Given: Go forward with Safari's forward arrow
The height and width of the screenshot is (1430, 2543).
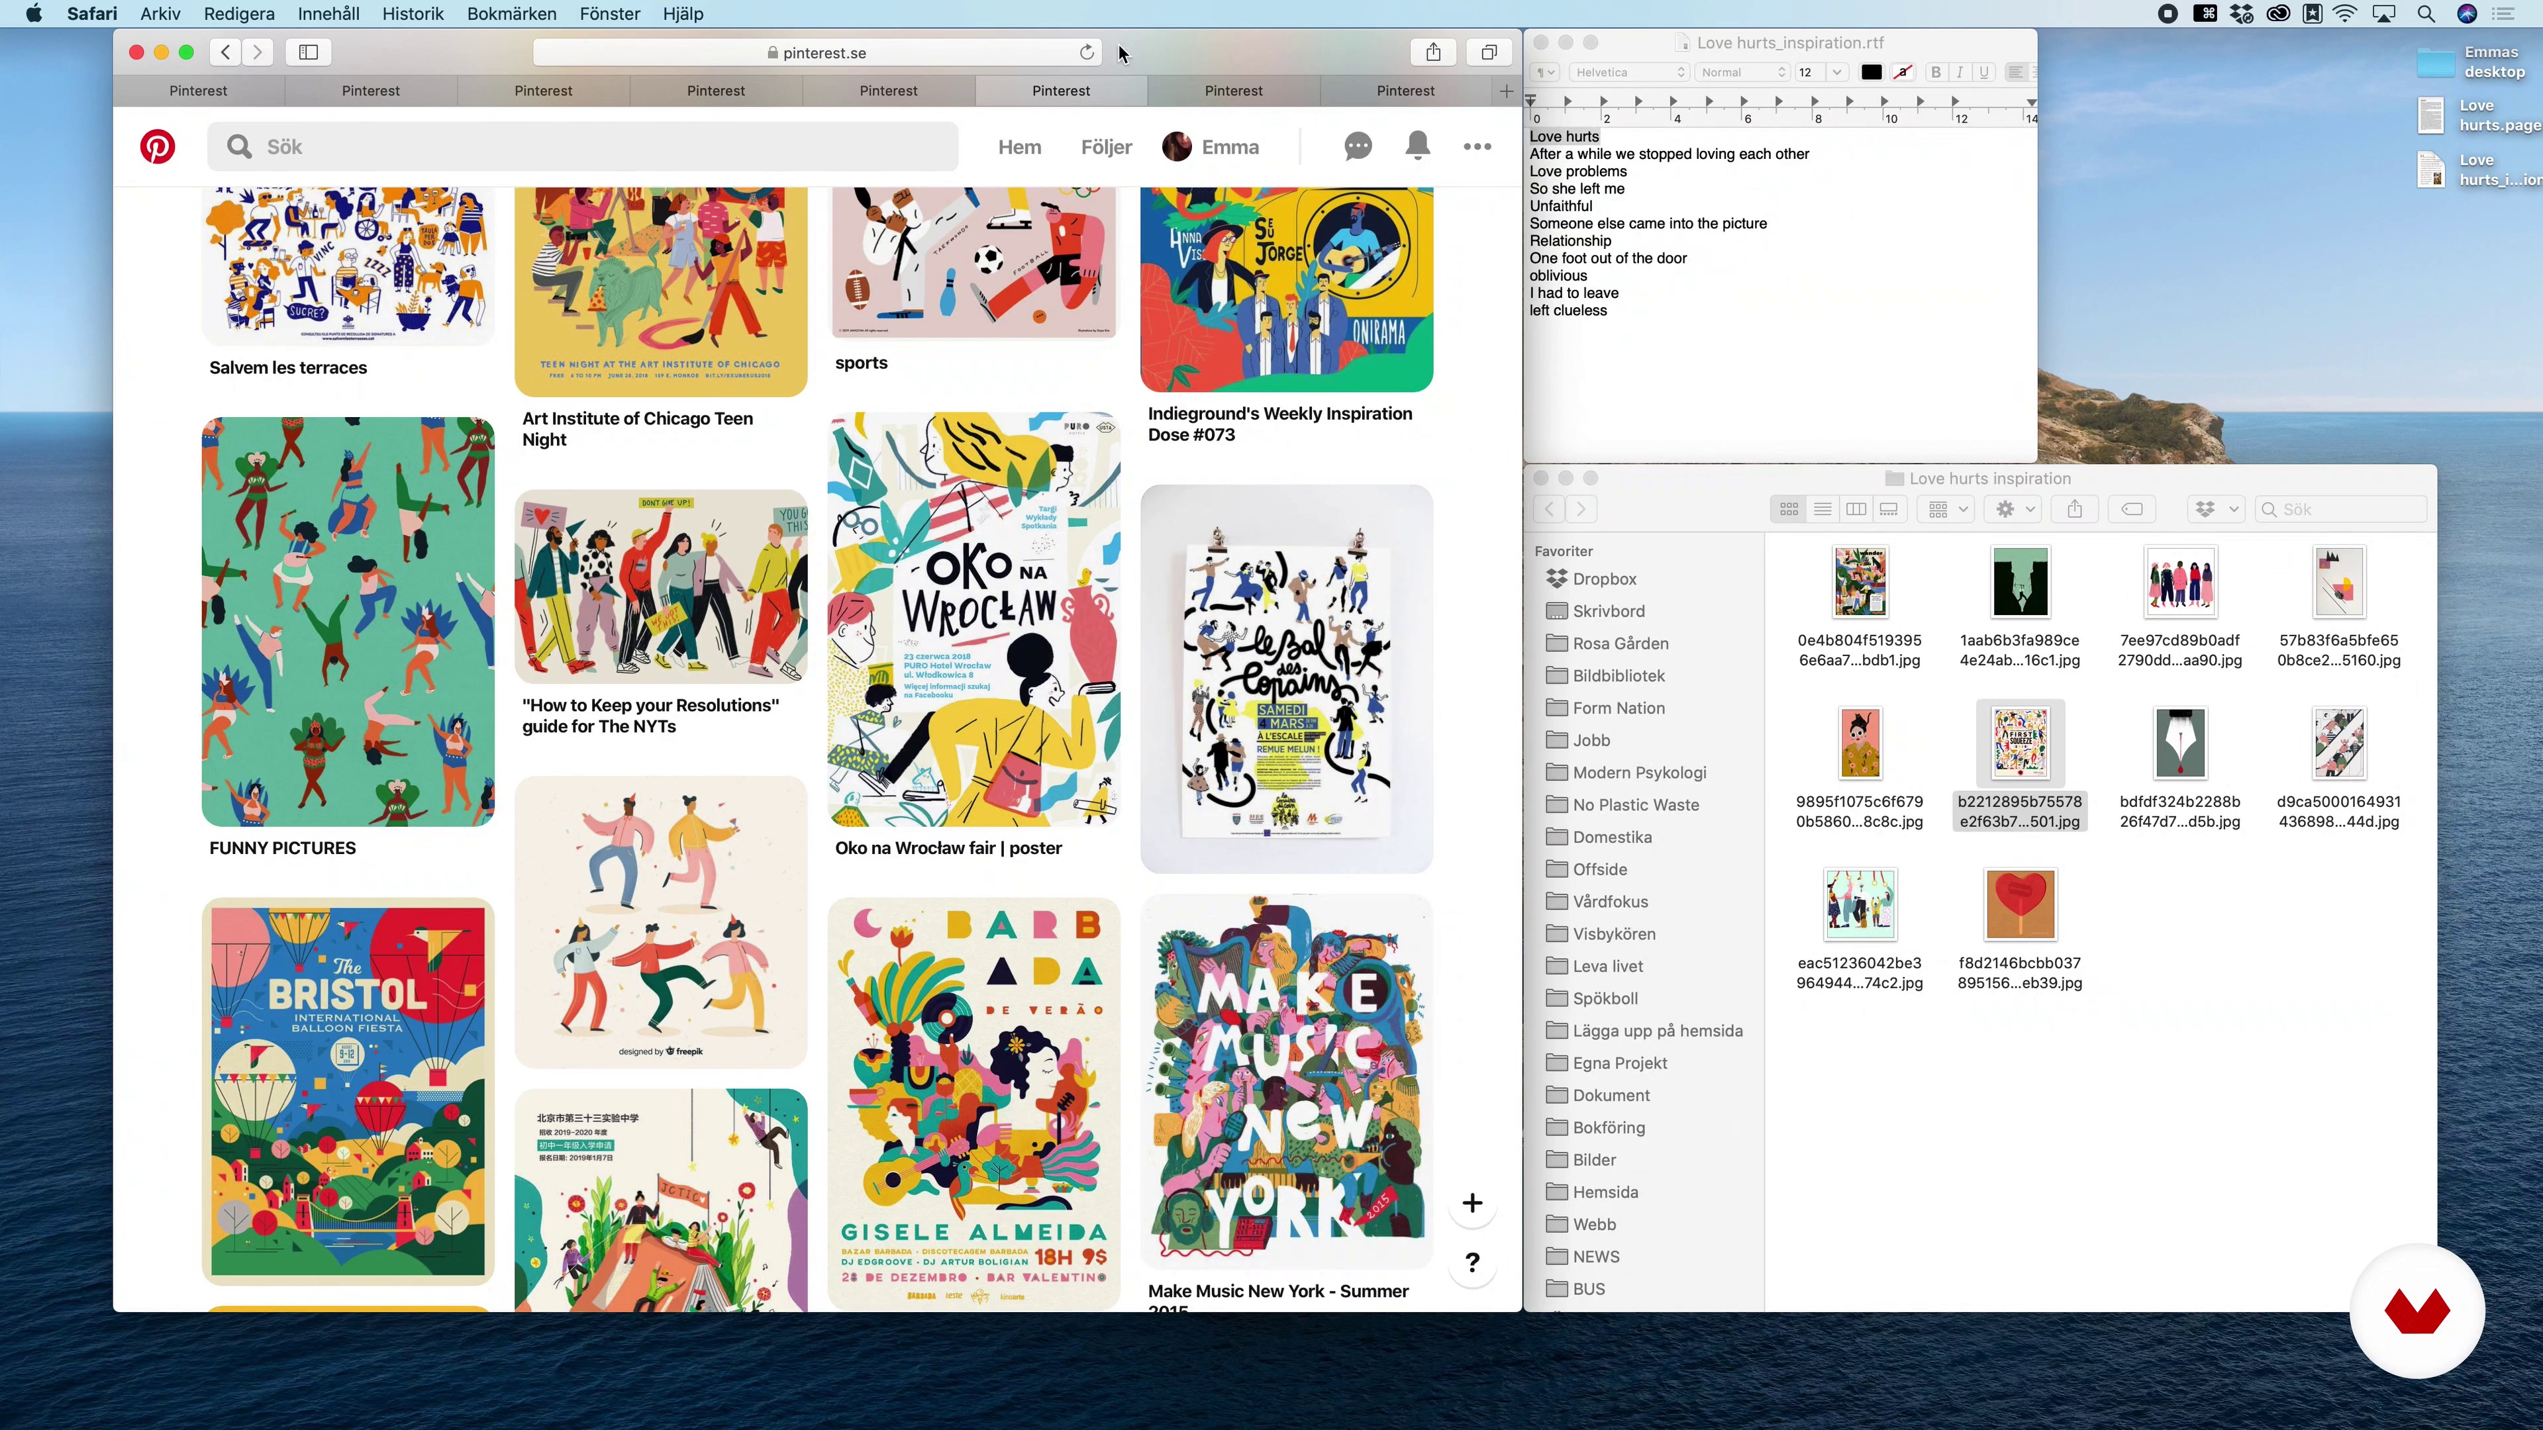Looking at the screenshot, I should coord(258,52).
